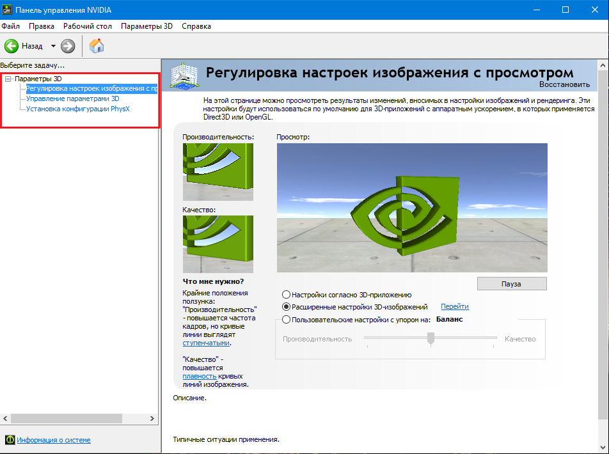The width and height of the screenshot is (609, 454).
Task: Click the 'Перейти' link
Action: 454,307
